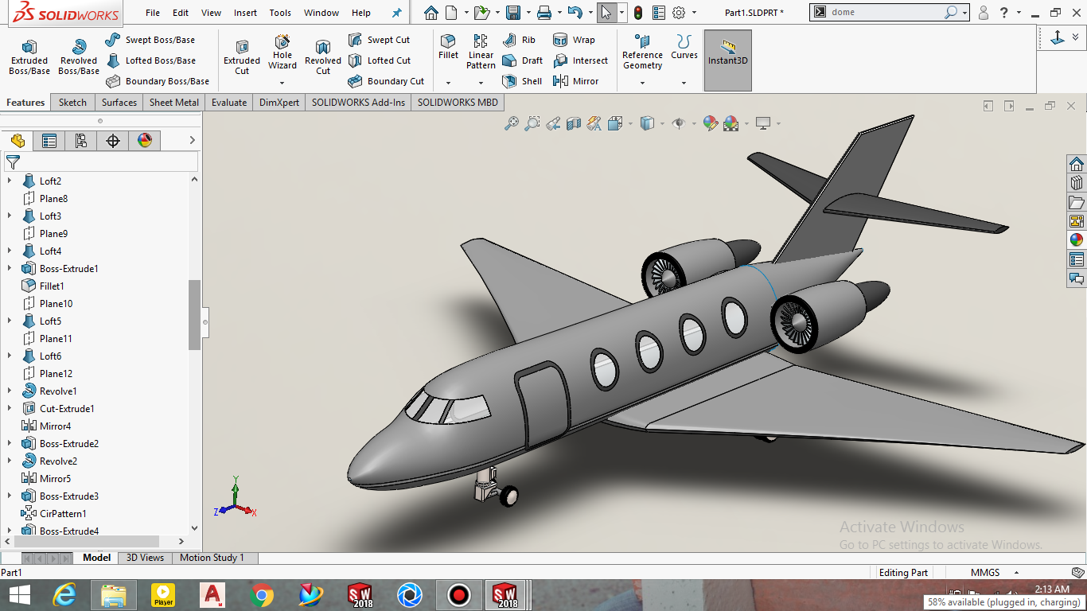Open the Hole Wizard dropdown
This screenshot has height=611, width=1087.
[282, 83]
